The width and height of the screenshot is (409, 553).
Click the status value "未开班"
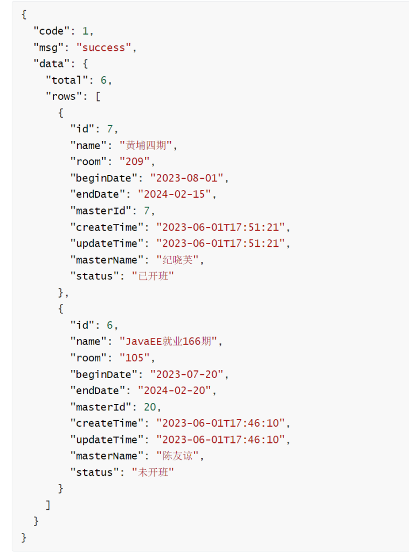(x=153, y=472)
